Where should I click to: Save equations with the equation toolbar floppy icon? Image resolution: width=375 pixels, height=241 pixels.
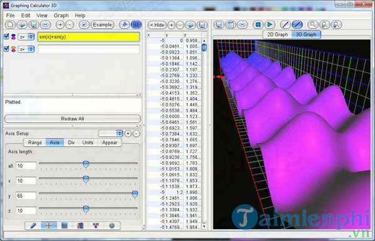coord(34,24)
